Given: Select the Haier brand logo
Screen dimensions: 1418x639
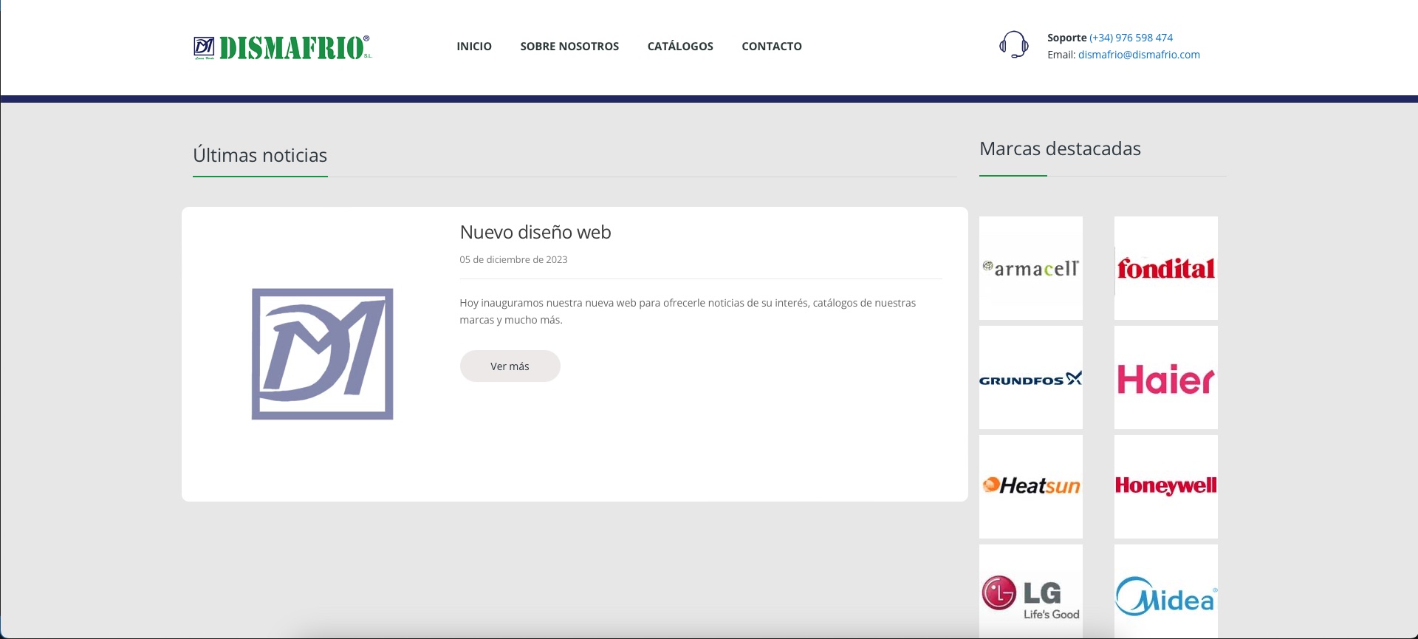Looking at the screenshot, I should pos(1165,378).
